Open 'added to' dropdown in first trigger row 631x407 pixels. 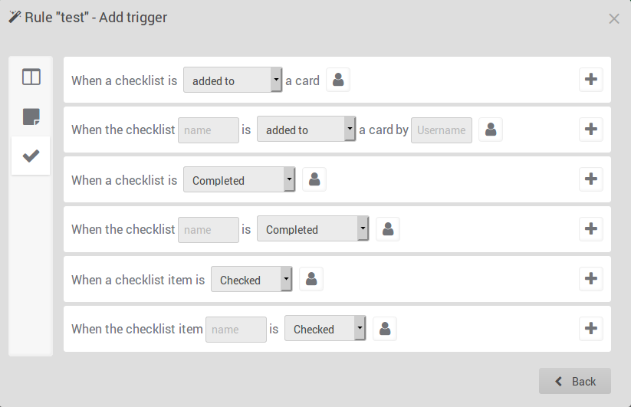(x=233, y=80)
